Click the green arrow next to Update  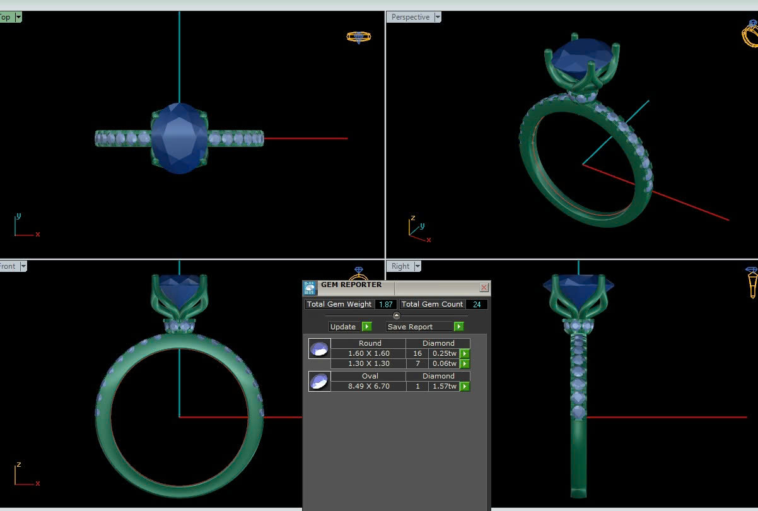point(367,327)
